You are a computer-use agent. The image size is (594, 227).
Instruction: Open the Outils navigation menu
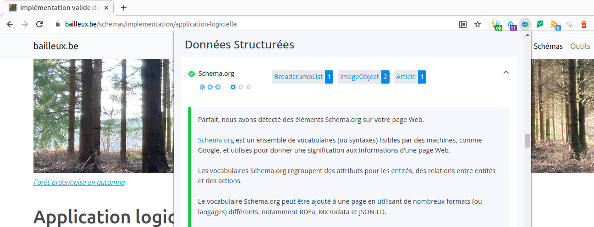[x=580, y=46]
